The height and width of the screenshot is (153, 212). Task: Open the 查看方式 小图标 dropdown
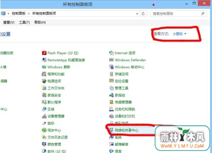click(179, 34)
